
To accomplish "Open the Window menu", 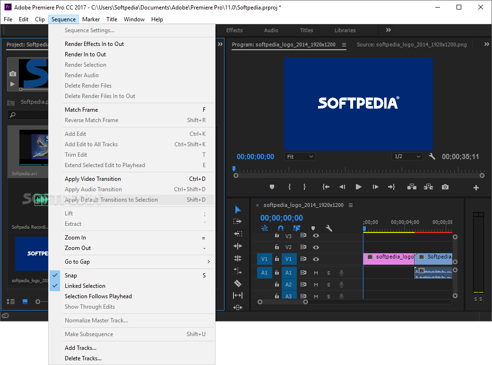I will (134, 19).
